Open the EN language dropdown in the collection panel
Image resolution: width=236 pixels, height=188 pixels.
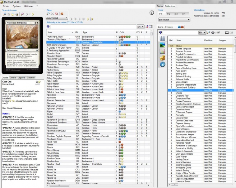202,33
